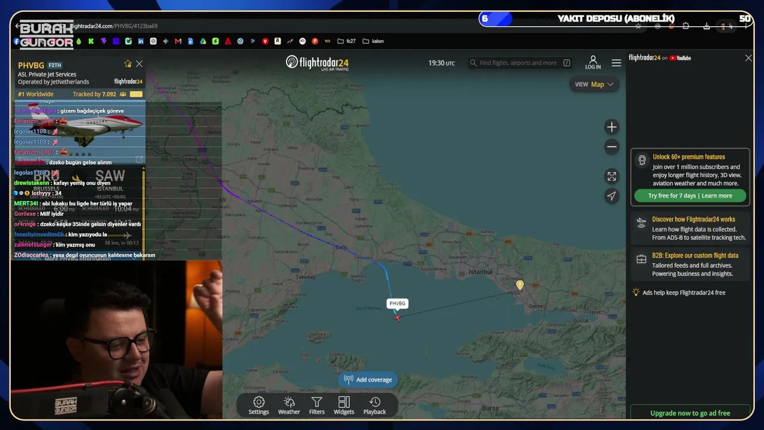
Task: Click the Flightradar24 logo
Action: pos(317,63)
